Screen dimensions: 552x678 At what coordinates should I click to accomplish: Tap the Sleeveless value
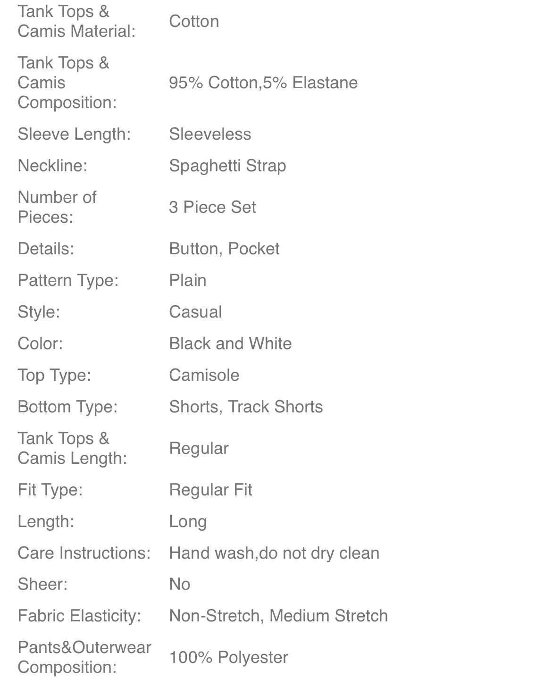(x=210, y=134)
